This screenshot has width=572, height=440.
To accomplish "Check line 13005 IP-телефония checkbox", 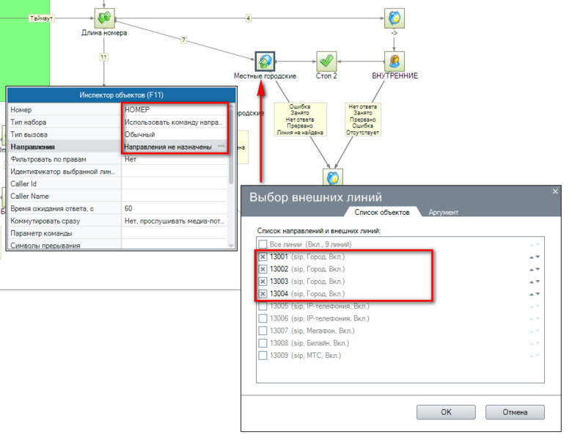I will pos(263,306).
